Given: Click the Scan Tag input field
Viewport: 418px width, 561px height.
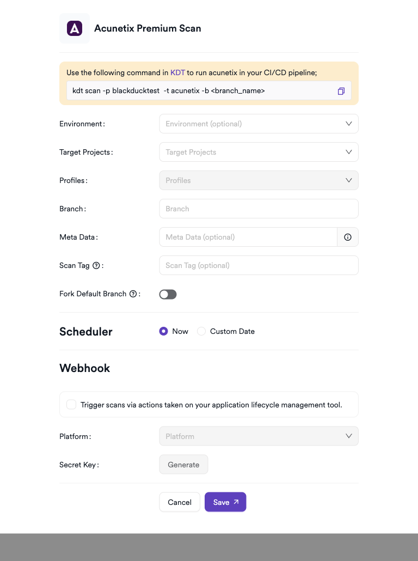Looking at the screenshot, I should pos(259,265).
